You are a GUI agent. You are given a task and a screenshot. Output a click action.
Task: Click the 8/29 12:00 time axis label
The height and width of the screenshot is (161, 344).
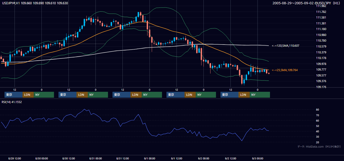pyautogui.click(x=15, y=158)
